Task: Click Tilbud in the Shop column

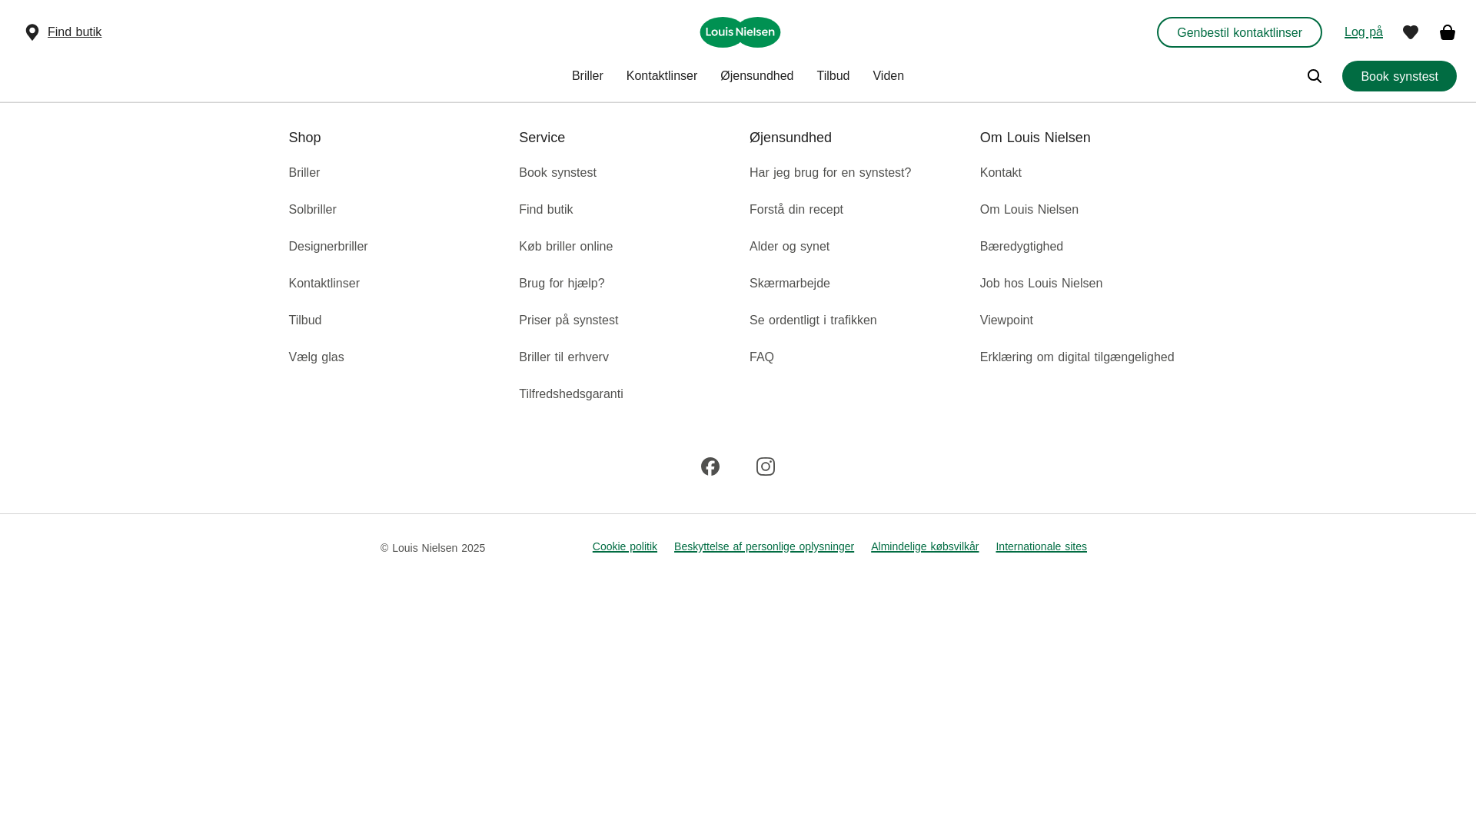Action: tap(305, 320)
